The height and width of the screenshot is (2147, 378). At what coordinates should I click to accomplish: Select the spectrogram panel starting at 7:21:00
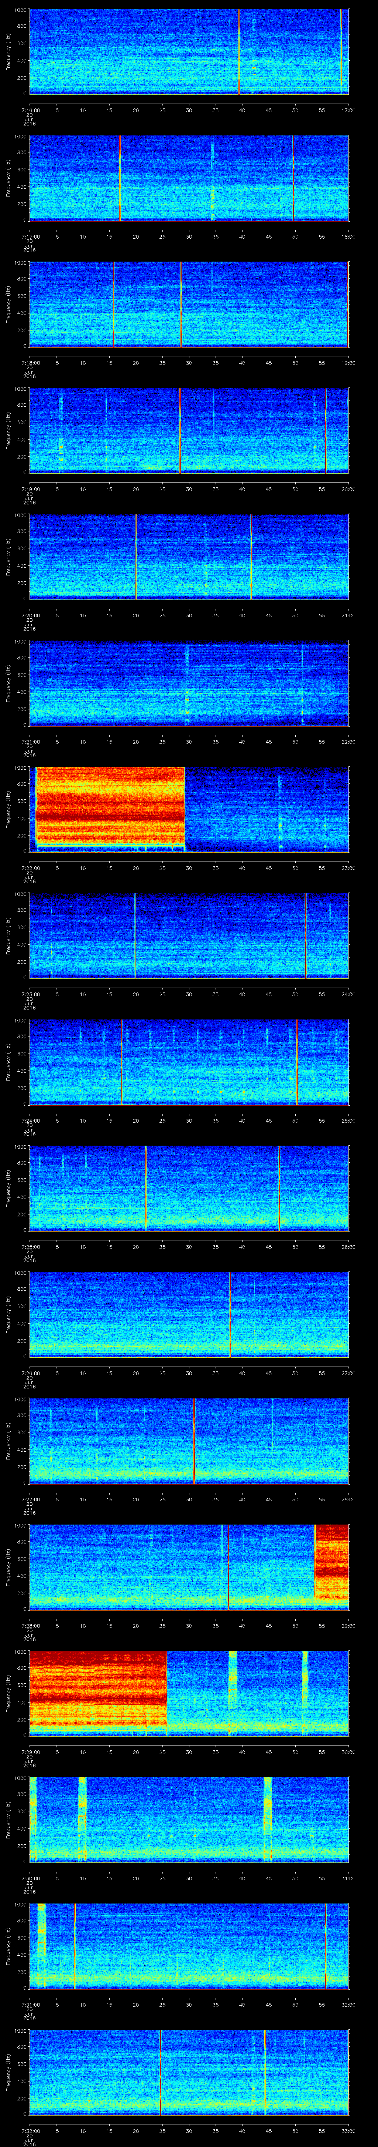tap(189, 683)
